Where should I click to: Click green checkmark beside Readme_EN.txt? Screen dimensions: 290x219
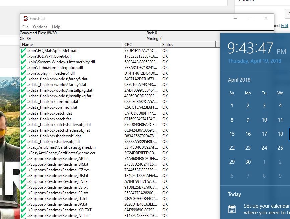pos(23,181)
